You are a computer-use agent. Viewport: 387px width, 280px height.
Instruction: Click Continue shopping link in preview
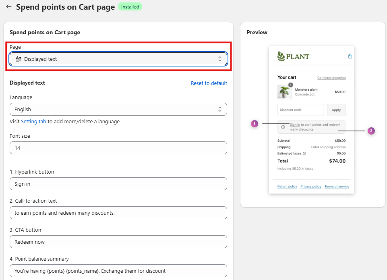(331, 78)
